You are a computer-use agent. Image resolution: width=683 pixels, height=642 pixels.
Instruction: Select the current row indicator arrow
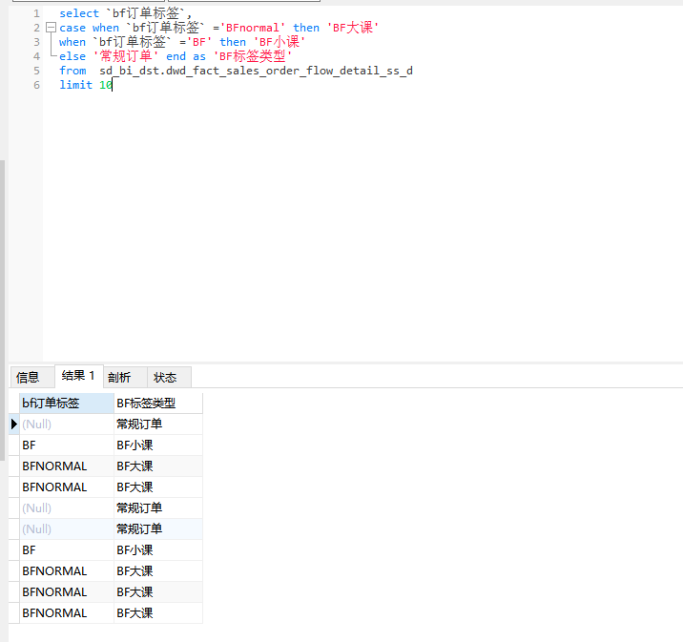coord(14,425)
